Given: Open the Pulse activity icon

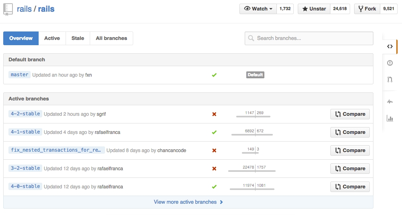Looking at the screenshot, I should point(390,102).
